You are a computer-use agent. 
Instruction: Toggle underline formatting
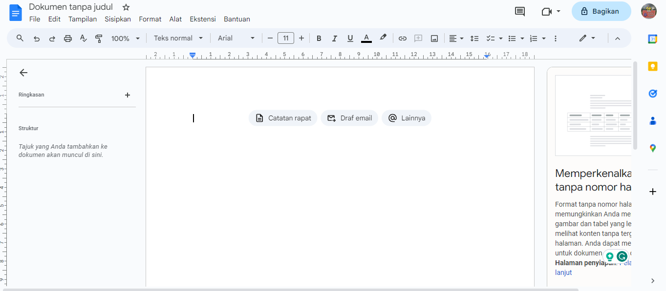click(350, 39)
